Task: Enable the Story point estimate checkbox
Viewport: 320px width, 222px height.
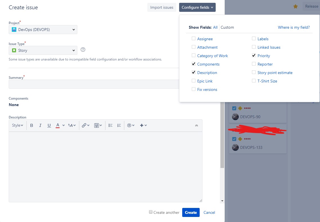Action: pos(254,72)
